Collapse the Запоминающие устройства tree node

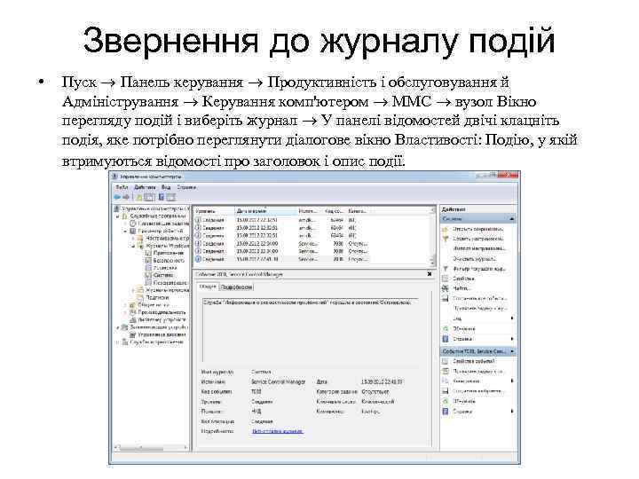119,327
